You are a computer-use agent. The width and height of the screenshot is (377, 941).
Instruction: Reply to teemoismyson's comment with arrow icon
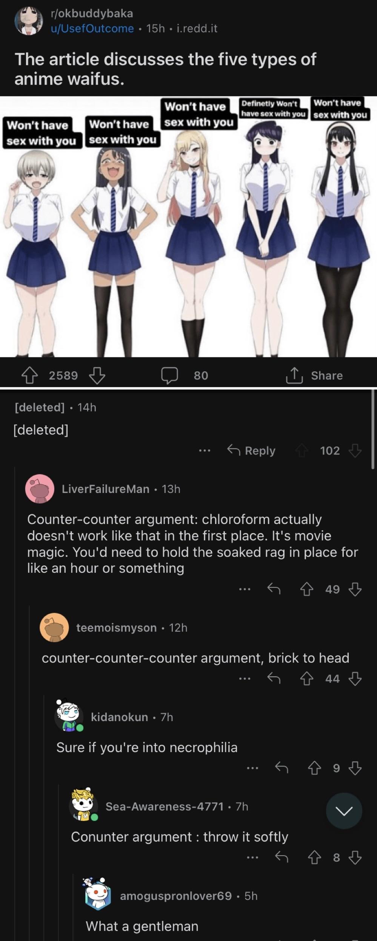pos(274,679)
